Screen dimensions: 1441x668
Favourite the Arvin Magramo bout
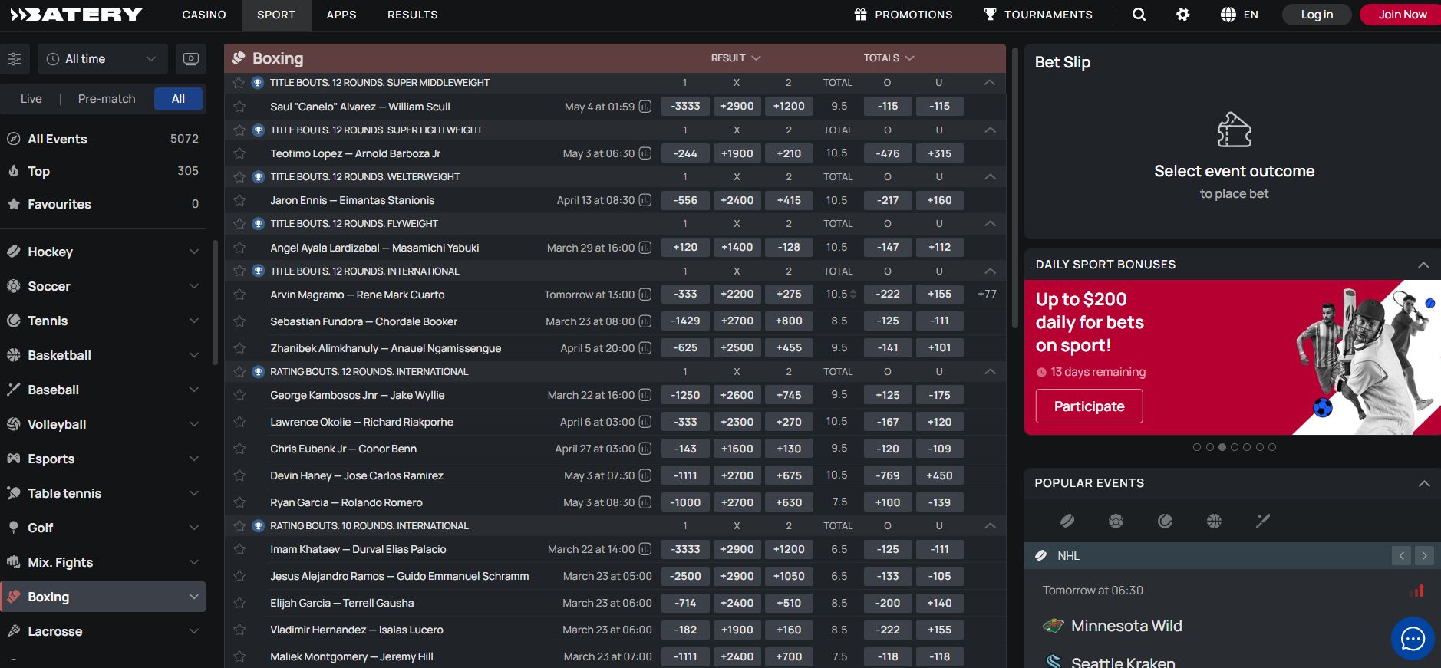point(239,295)
